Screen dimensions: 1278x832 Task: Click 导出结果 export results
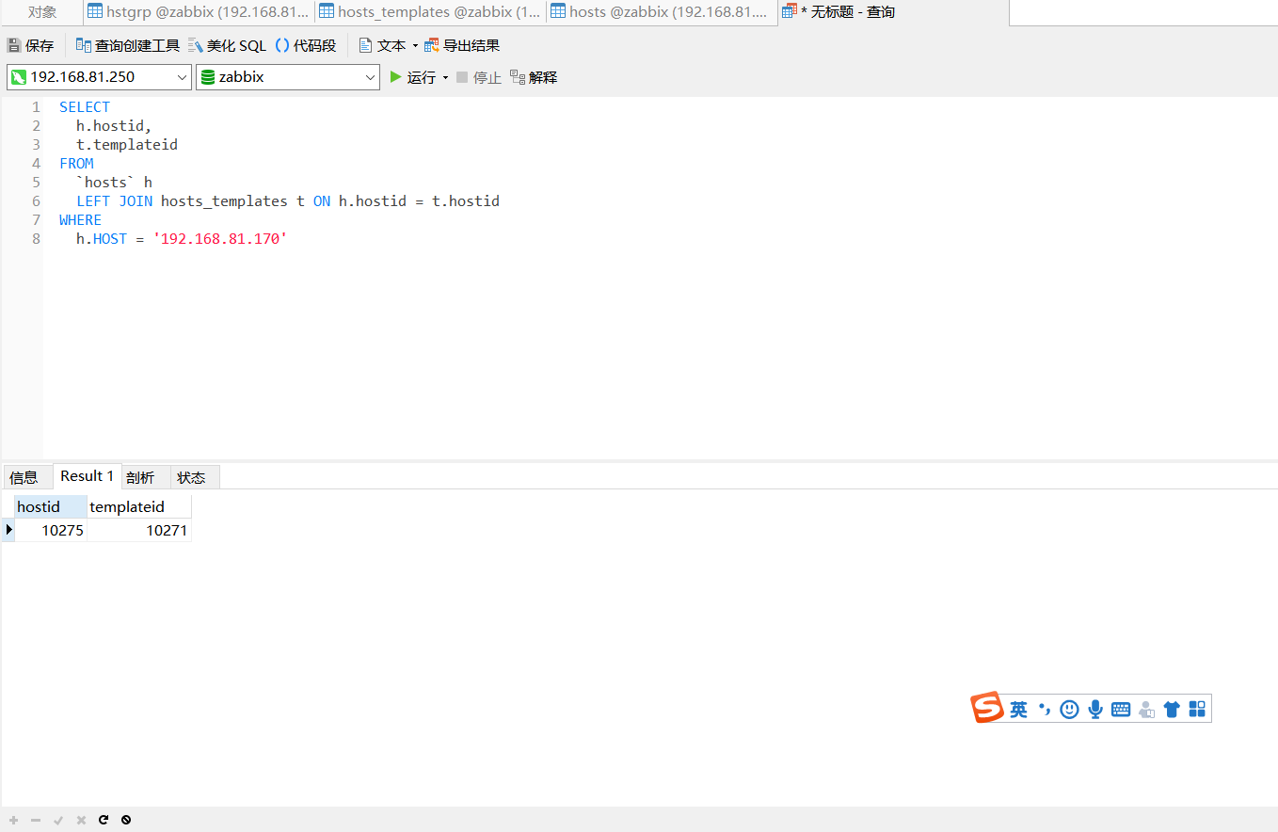click(x=462, y=45)
